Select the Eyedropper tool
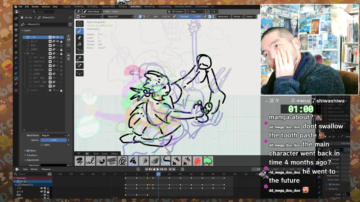The height and width of the screenshot is (202, 360). click(80, 65)
